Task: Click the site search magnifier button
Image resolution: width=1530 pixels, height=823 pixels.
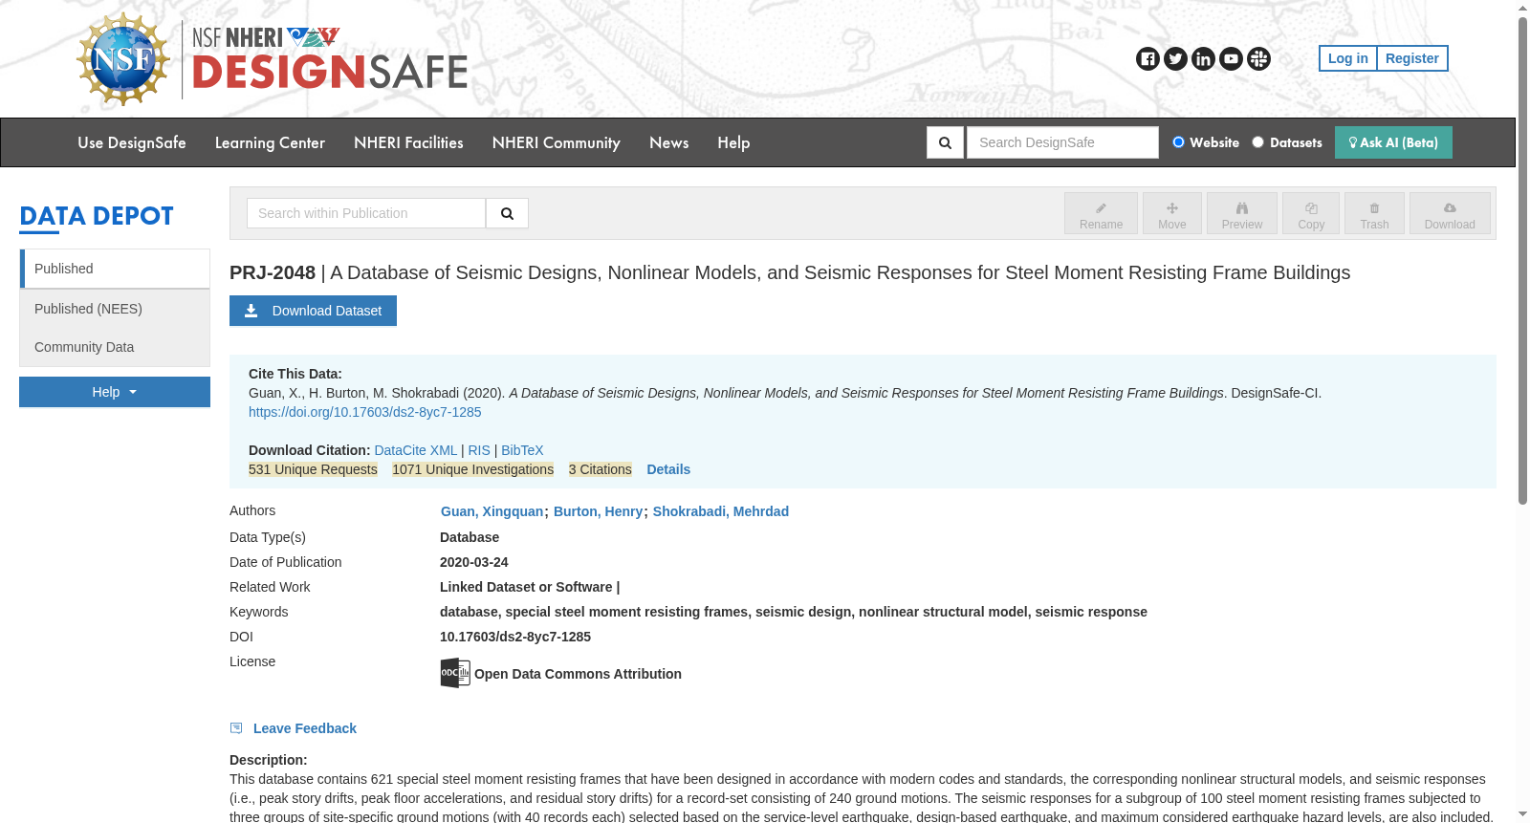Action: click(945, 142)
